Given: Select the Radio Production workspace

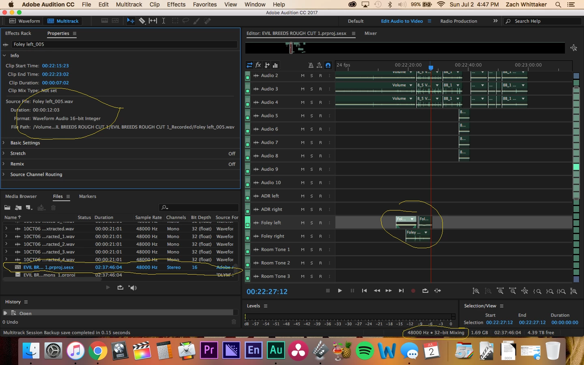Looking at the screenshot, I should [x=459, y=21].
